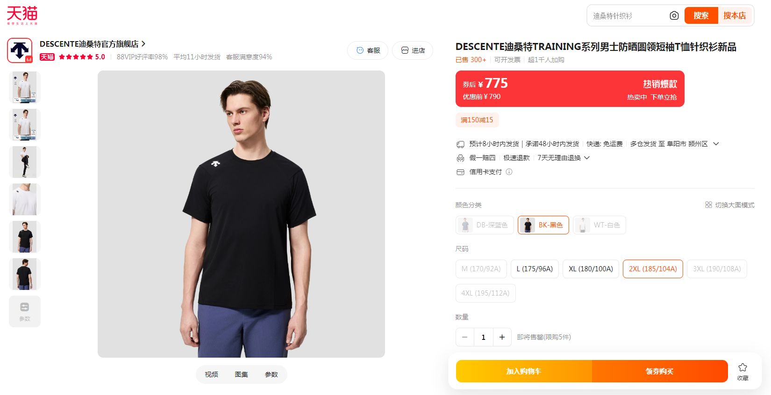Image resolution: width=771 pixels, height=395 pixels.
Task: Click the DESCENTE store logo icon
Action: pos(20,50)
